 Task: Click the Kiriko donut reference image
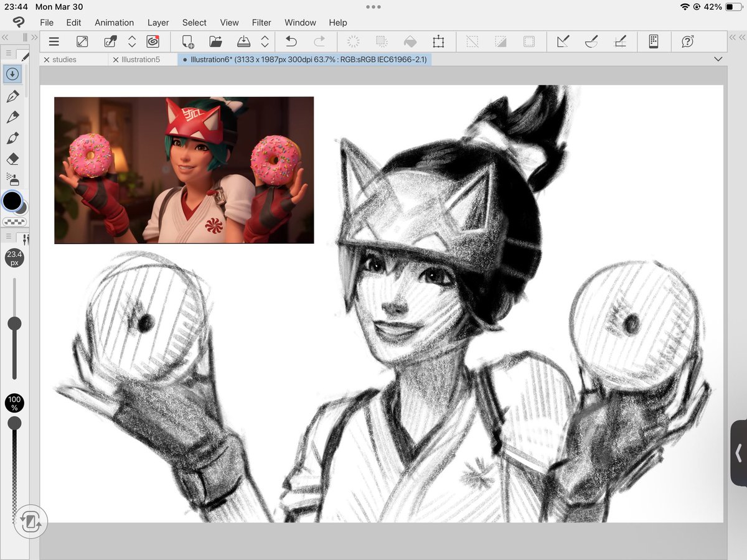[x=184, y=170]
